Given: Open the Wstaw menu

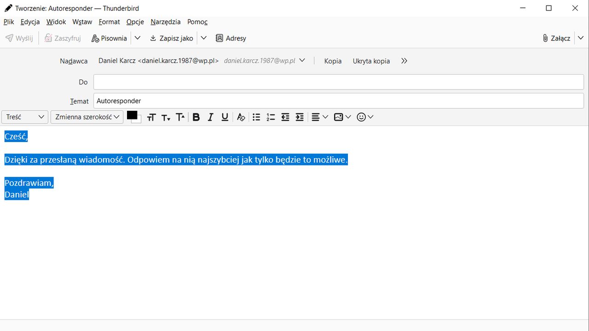Looking at the screenshot, I should (82, 22).
